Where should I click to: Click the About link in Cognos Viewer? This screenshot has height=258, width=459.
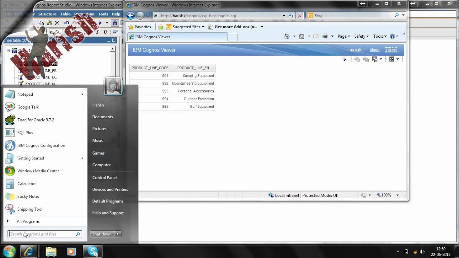pos(374,50)
